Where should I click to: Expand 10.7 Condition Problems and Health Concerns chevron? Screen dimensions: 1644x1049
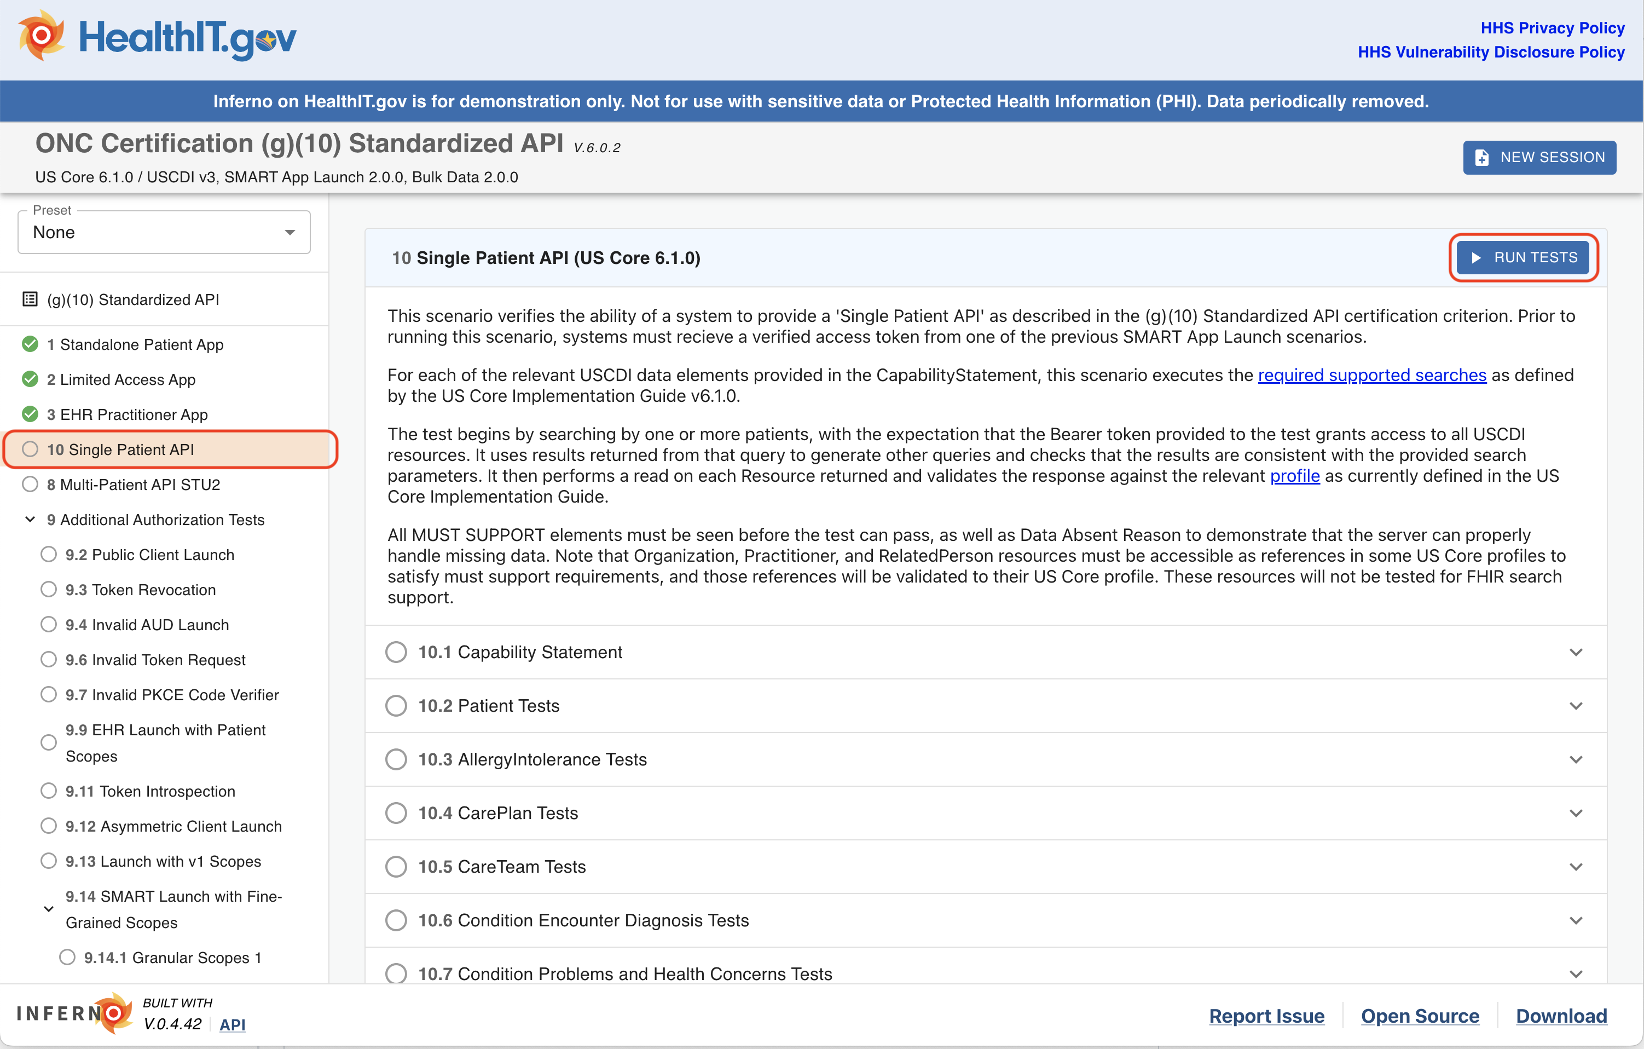[x=1576, y=974]
